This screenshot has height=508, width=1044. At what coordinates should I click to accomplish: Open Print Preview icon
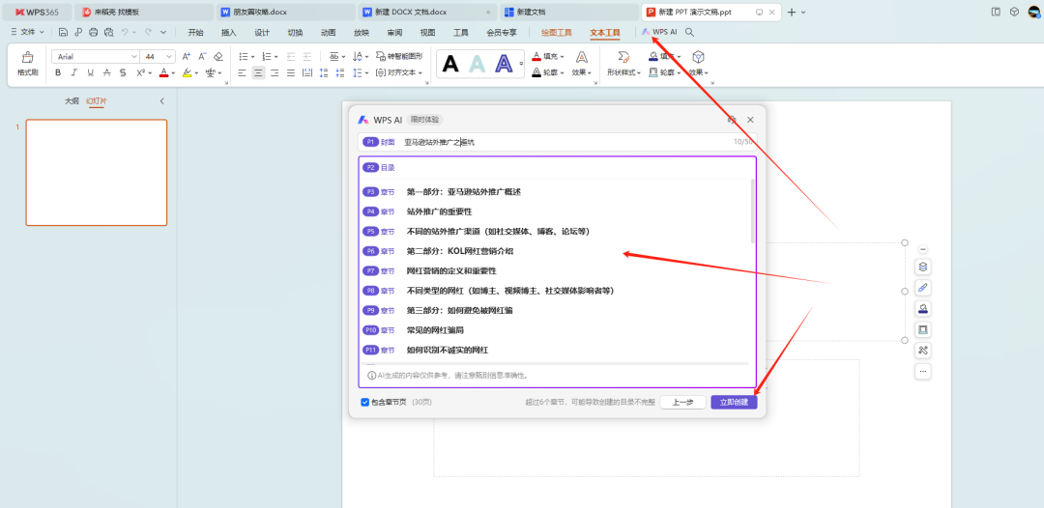(x=108, y=32)
